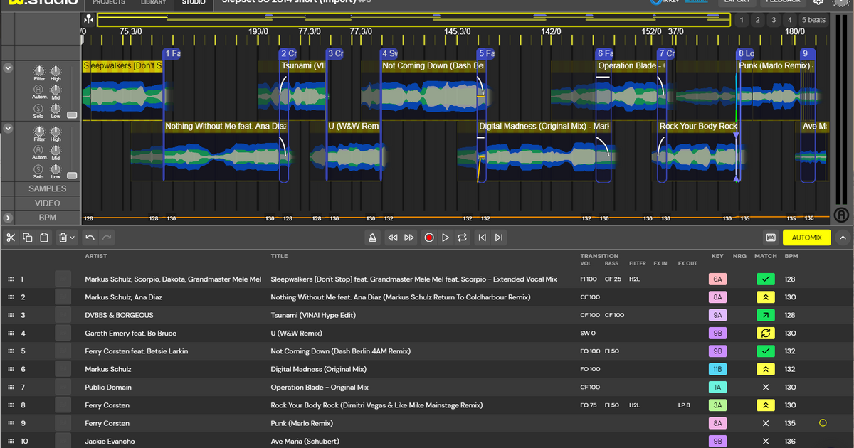Skip to previous track

[483, 238]
